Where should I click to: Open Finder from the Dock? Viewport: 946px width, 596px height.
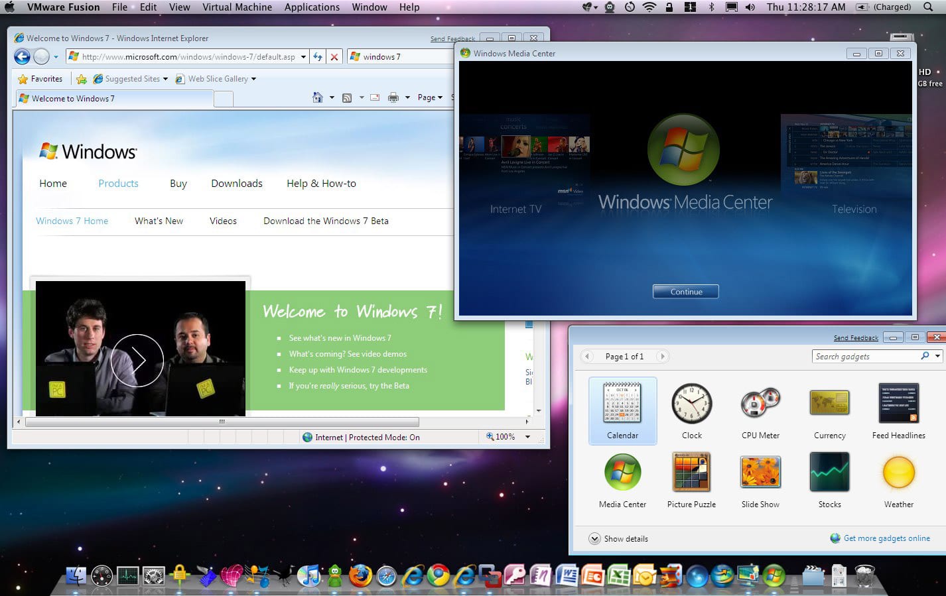pyautogui.click(x=76, y=575)
